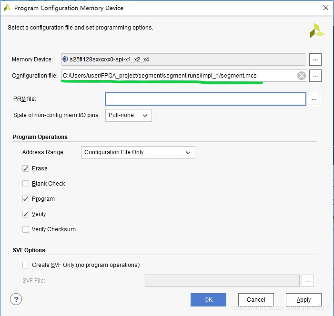Enable the Blank Check option
Screen dimensions: 334x316
tap(26, 184)
